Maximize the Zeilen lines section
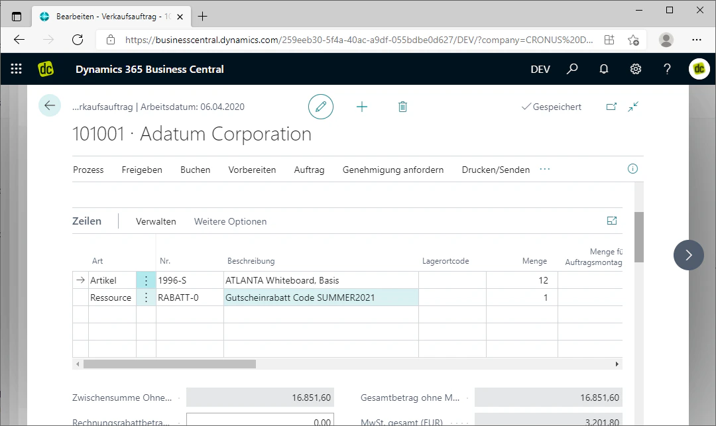Viewport: 716px width, 426px height. tap(611, 221)
